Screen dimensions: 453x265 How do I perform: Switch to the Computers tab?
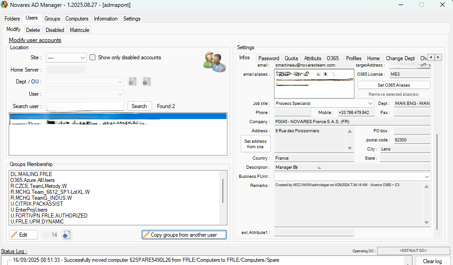77,19
